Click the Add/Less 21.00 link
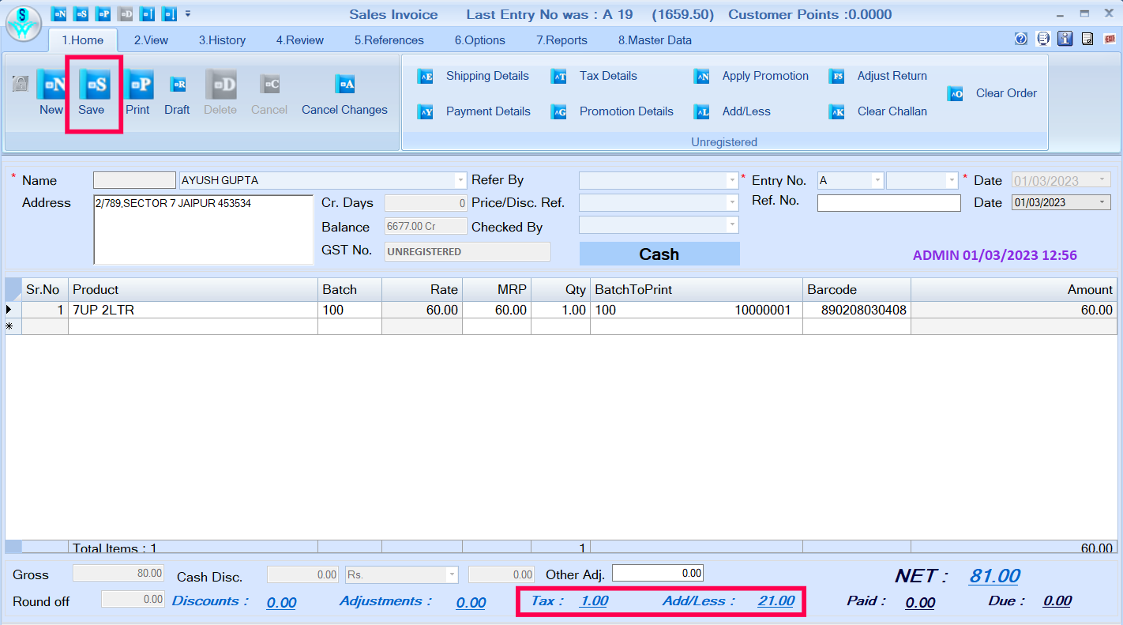This screenshot has height=625, width=1123. click(x=776, y=601)
